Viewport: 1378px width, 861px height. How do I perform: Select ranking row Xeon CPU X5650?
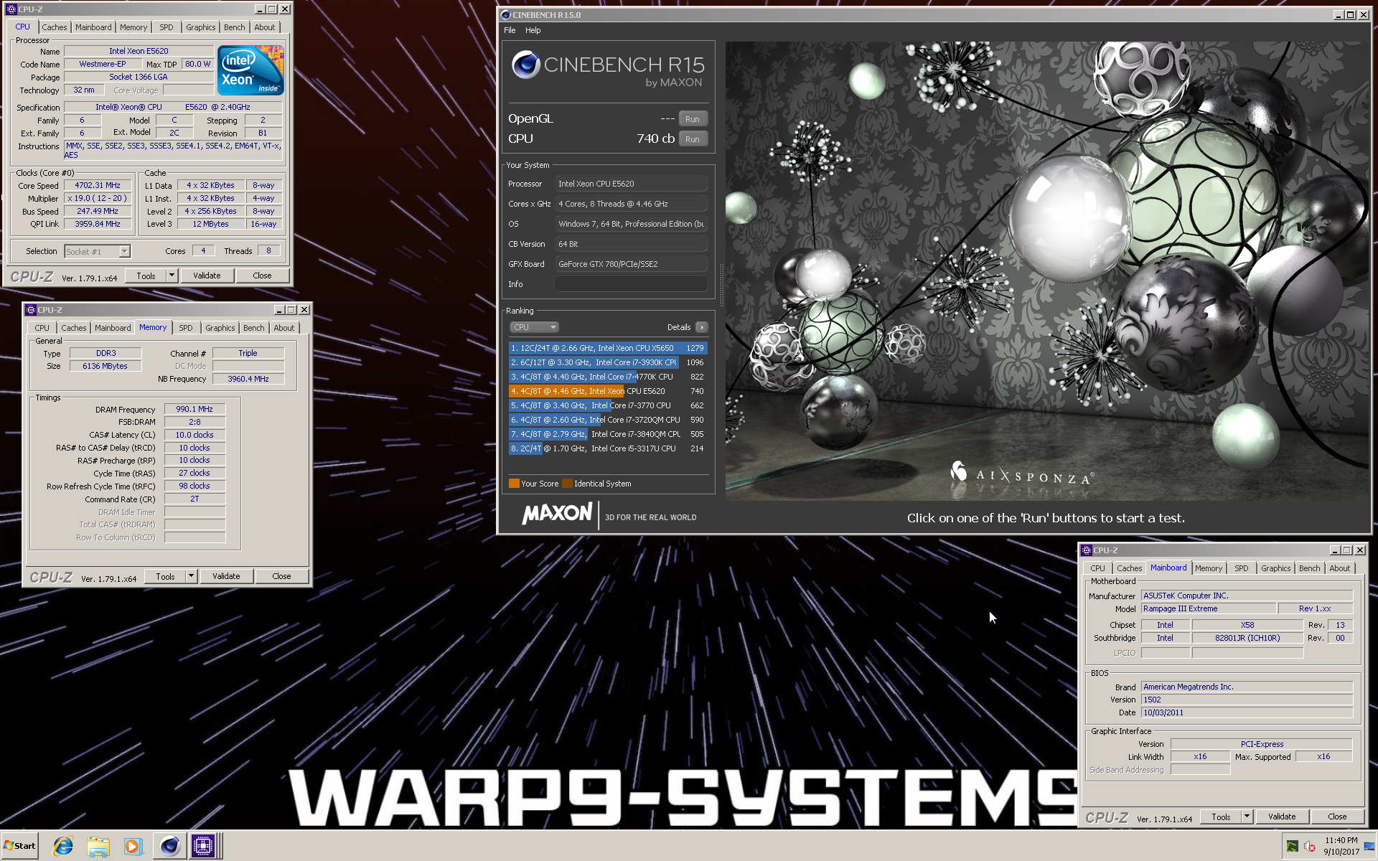click(608, 348)
